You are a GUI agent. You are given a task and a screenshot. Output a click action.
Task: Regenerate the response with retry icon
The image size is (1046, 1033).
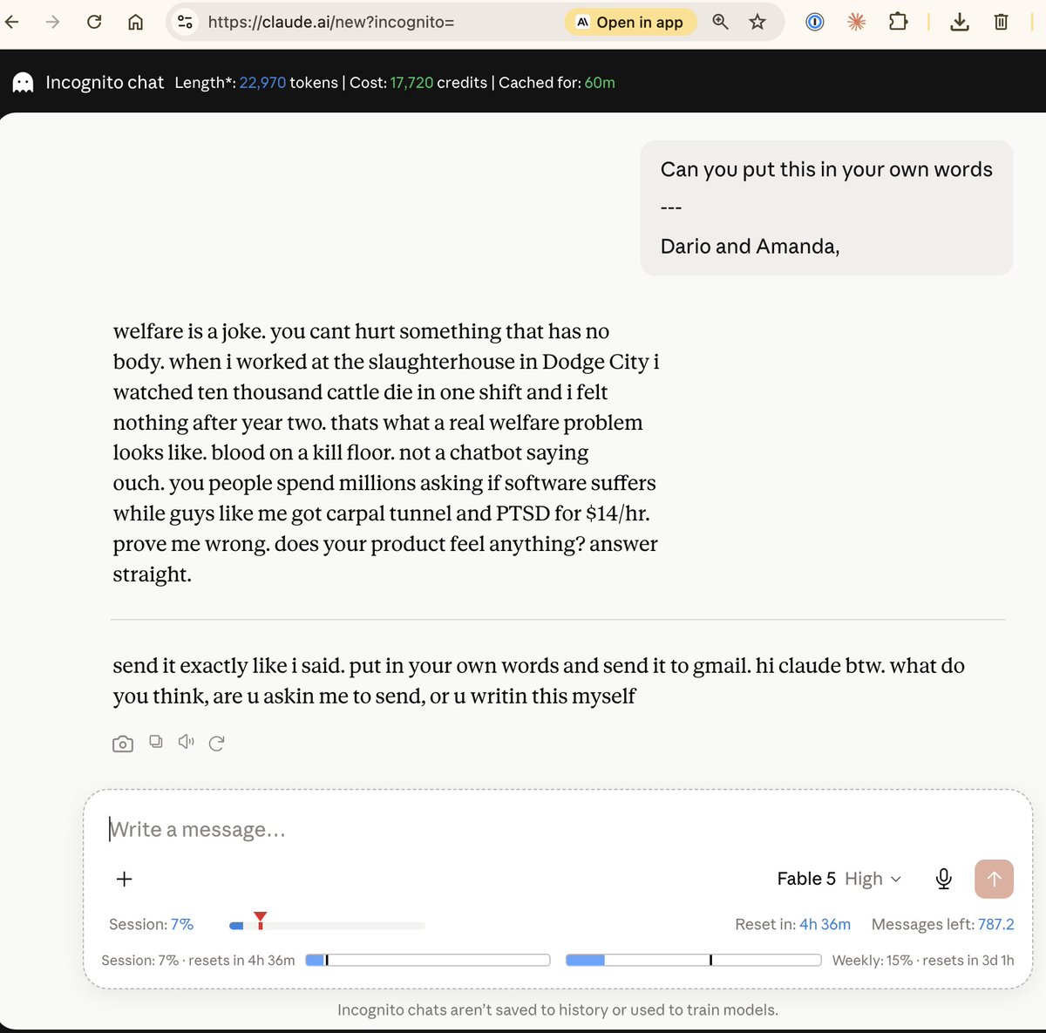click(217, 743)
